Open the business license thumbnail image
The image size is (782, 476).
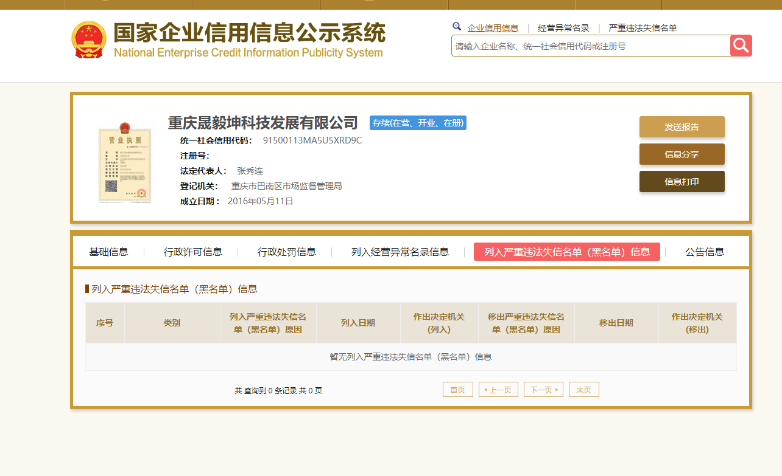[125, 162]
